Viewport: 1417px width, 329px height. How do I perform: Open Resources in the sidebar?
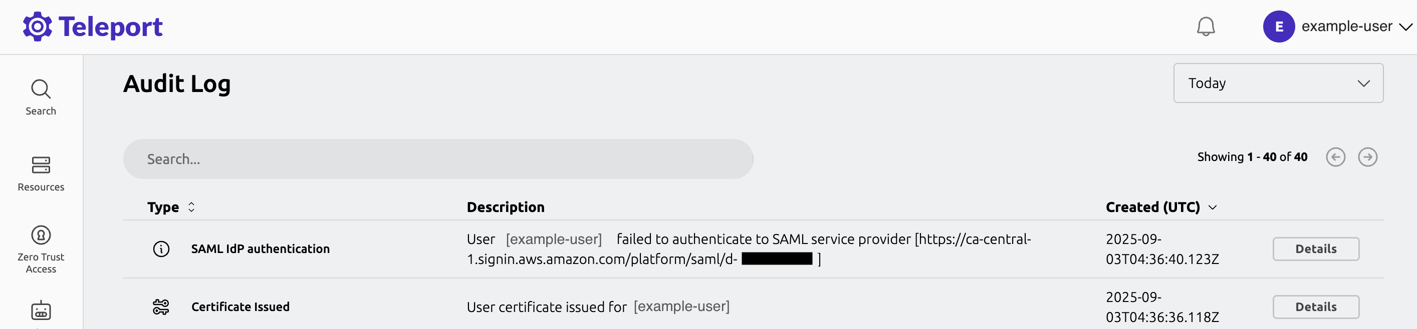(x=41, y=173)
